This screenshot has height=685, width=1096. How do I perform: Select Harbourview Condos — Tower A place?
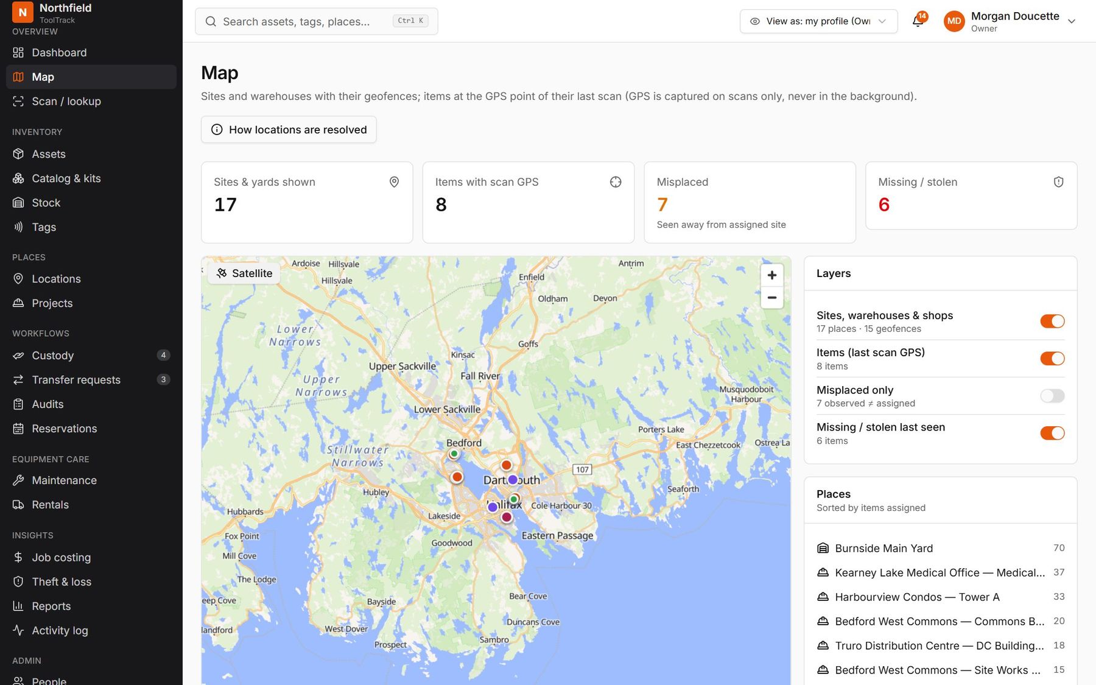pos(940,597)
